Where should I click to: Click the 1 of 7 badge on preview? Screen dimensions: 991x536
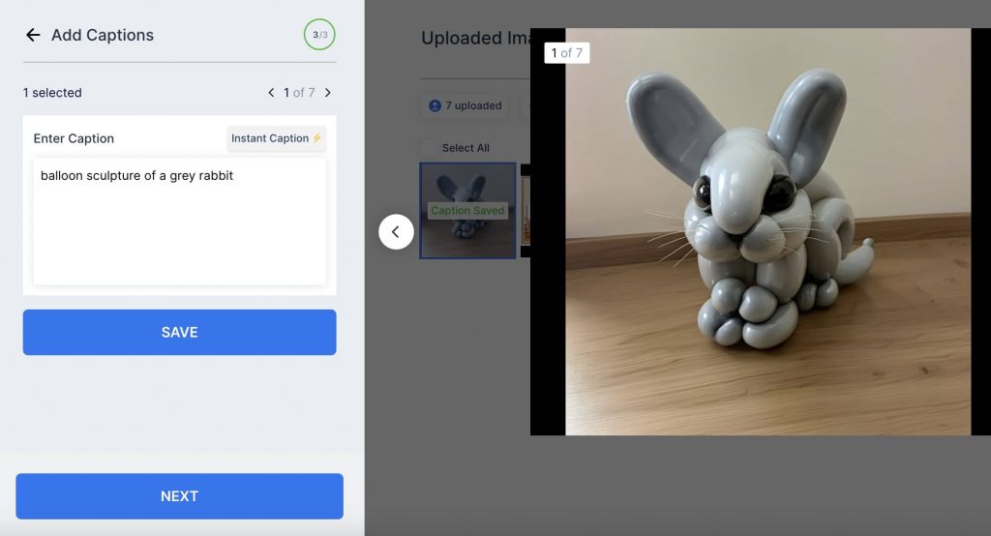point(566,53)
